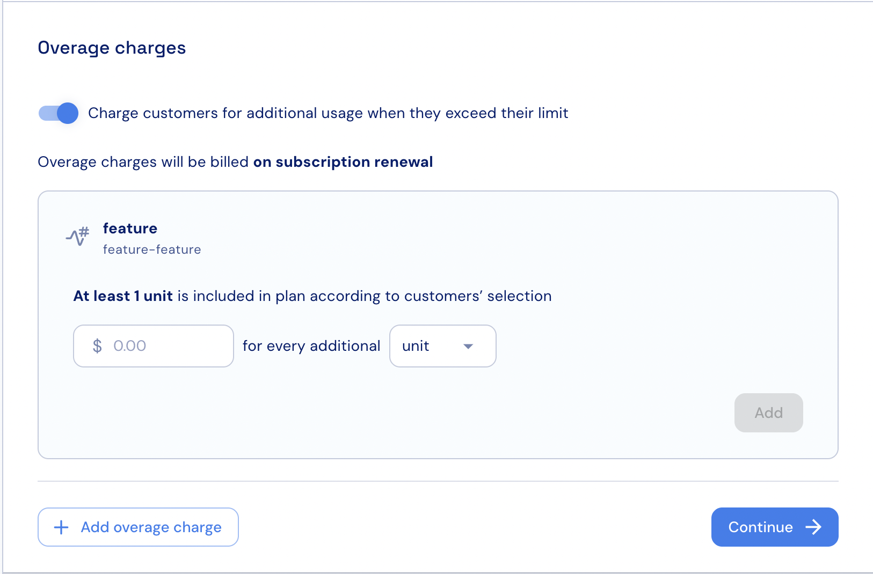
Task: Click the 'At least 1 unit' text
Action: [123, 296]
